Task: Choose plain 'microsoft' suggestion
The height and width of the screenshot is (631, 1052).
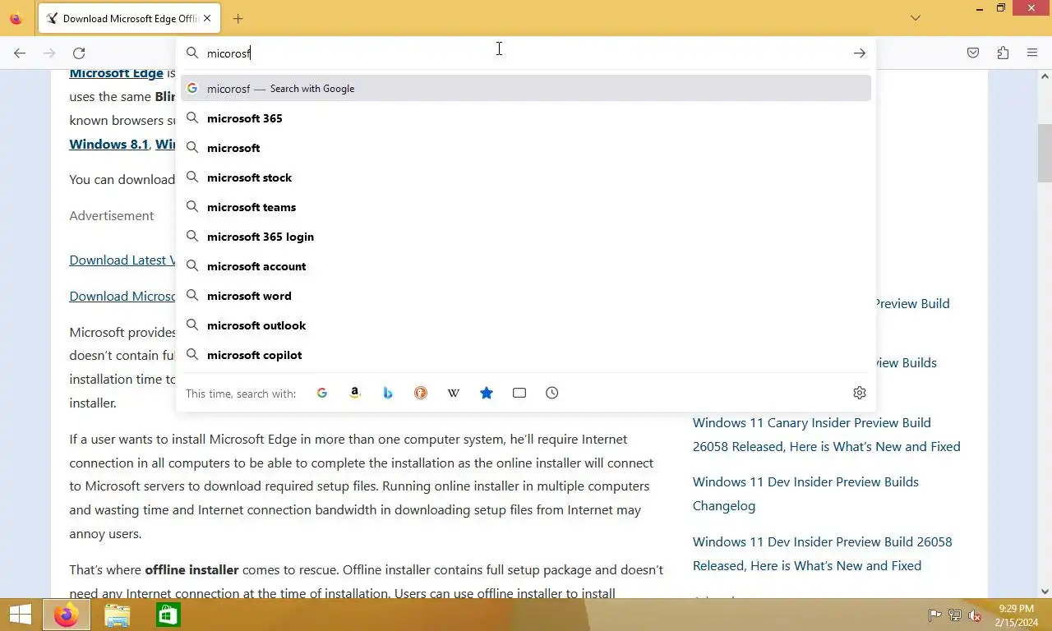Action: coord(526,148)
